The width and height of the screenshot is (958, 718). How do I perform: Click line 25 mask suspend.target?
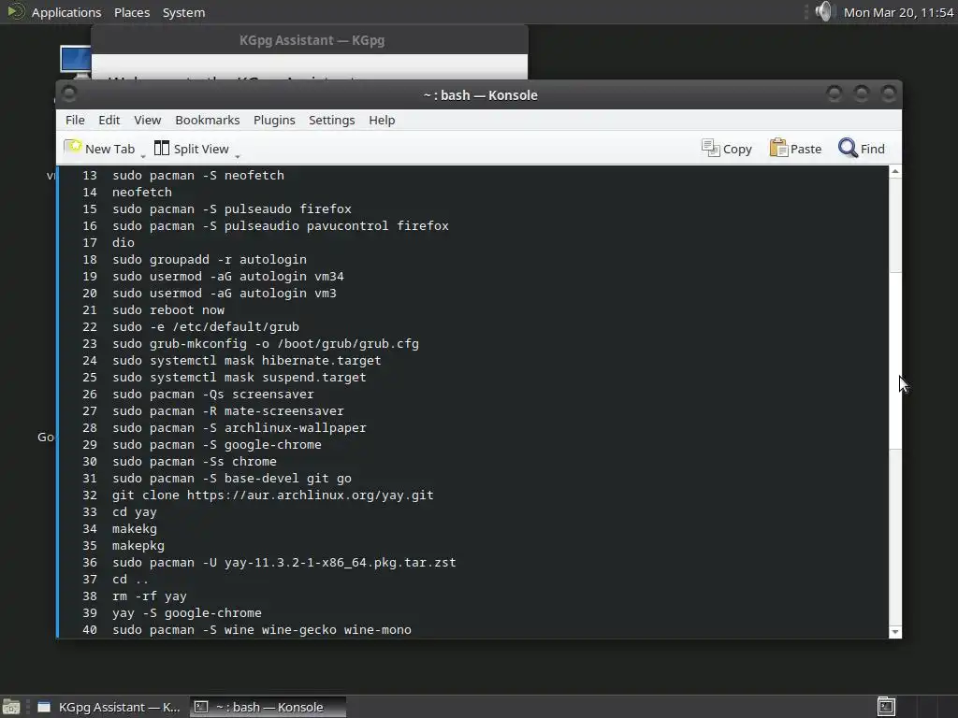click(x=239, y=378)
